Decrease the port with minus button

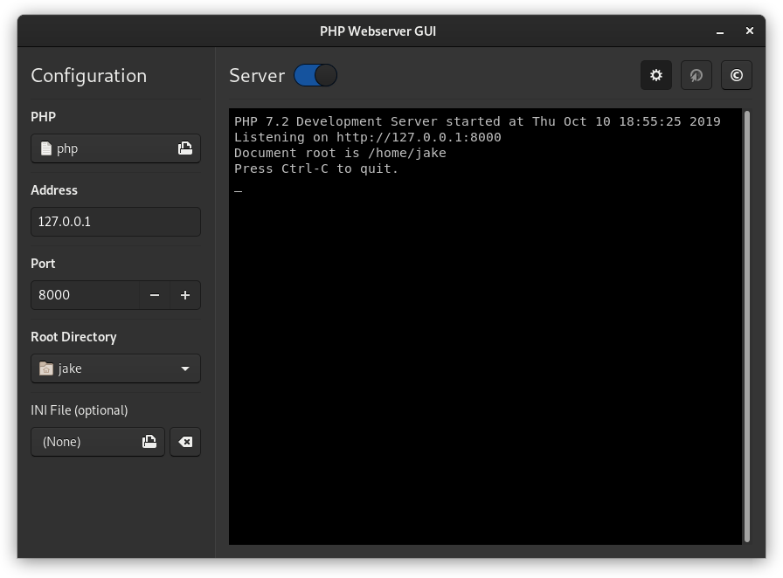[155, 295]
